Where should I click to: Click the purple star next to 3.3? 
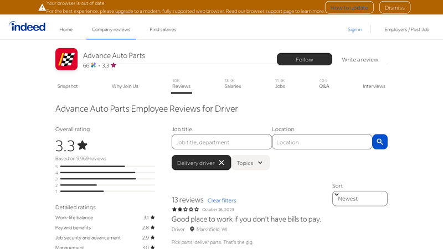(x=114, y=65)
